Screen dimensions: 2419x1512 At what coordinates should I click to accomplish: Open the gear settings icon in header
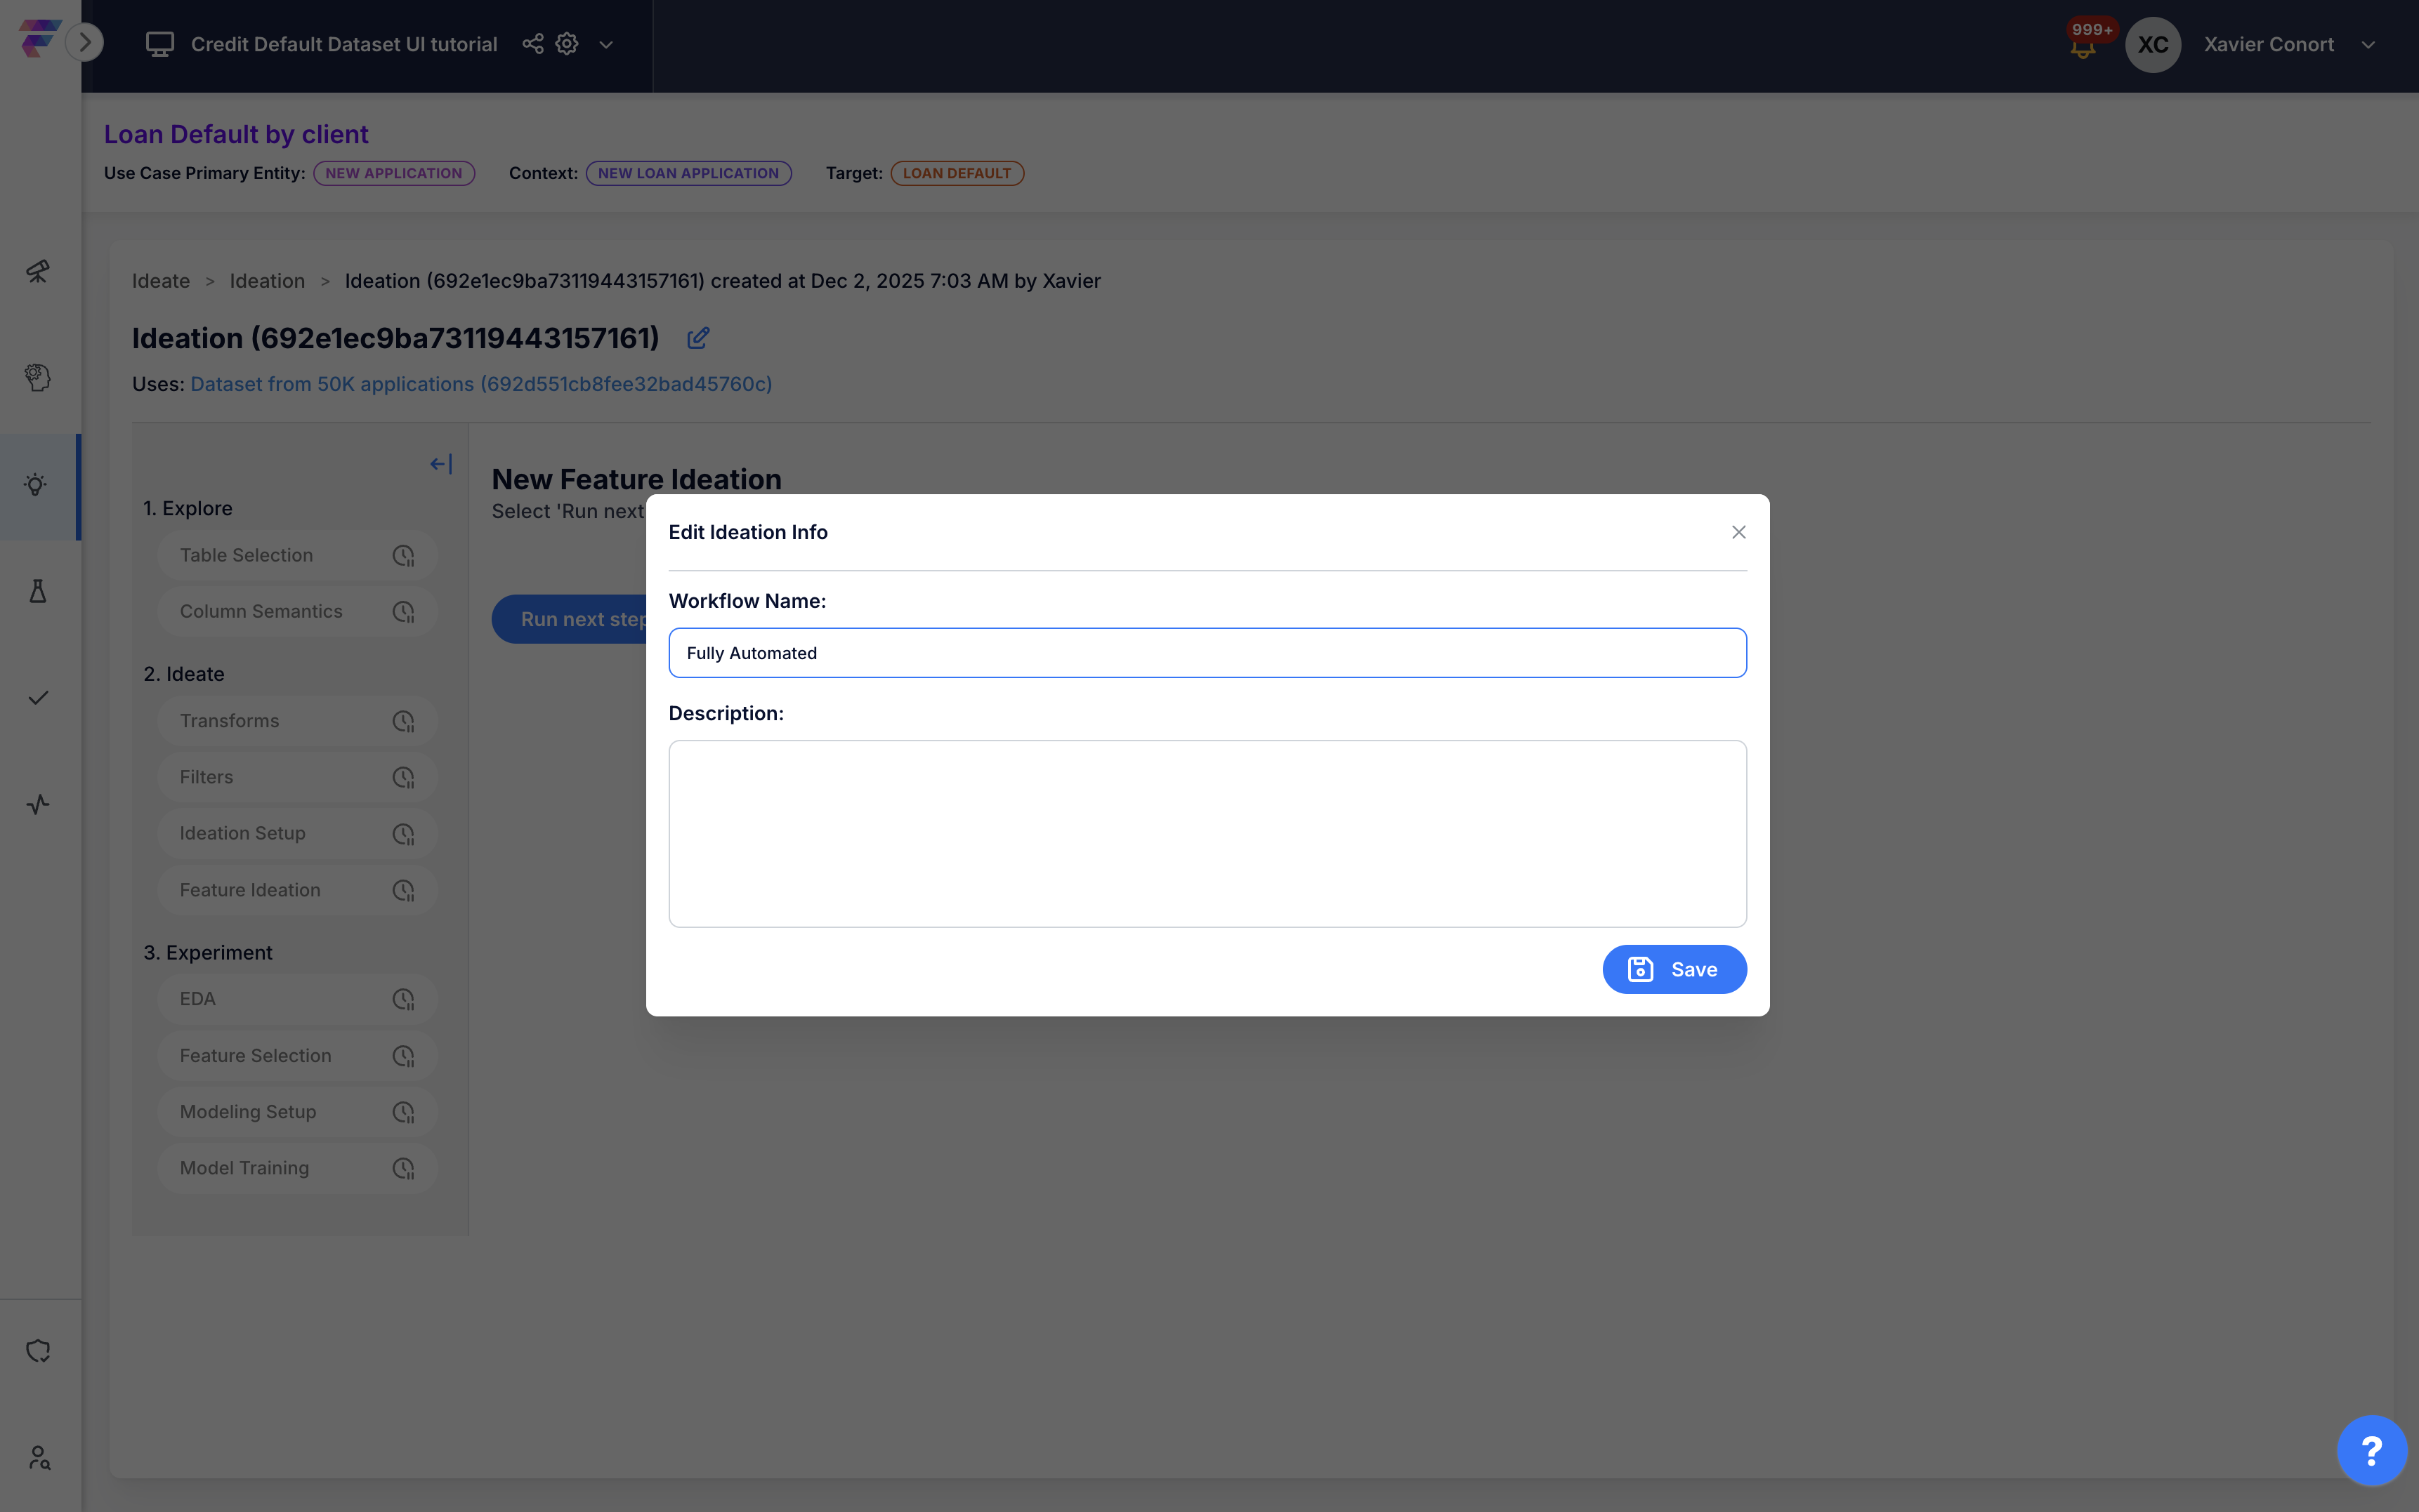point(568,44)
